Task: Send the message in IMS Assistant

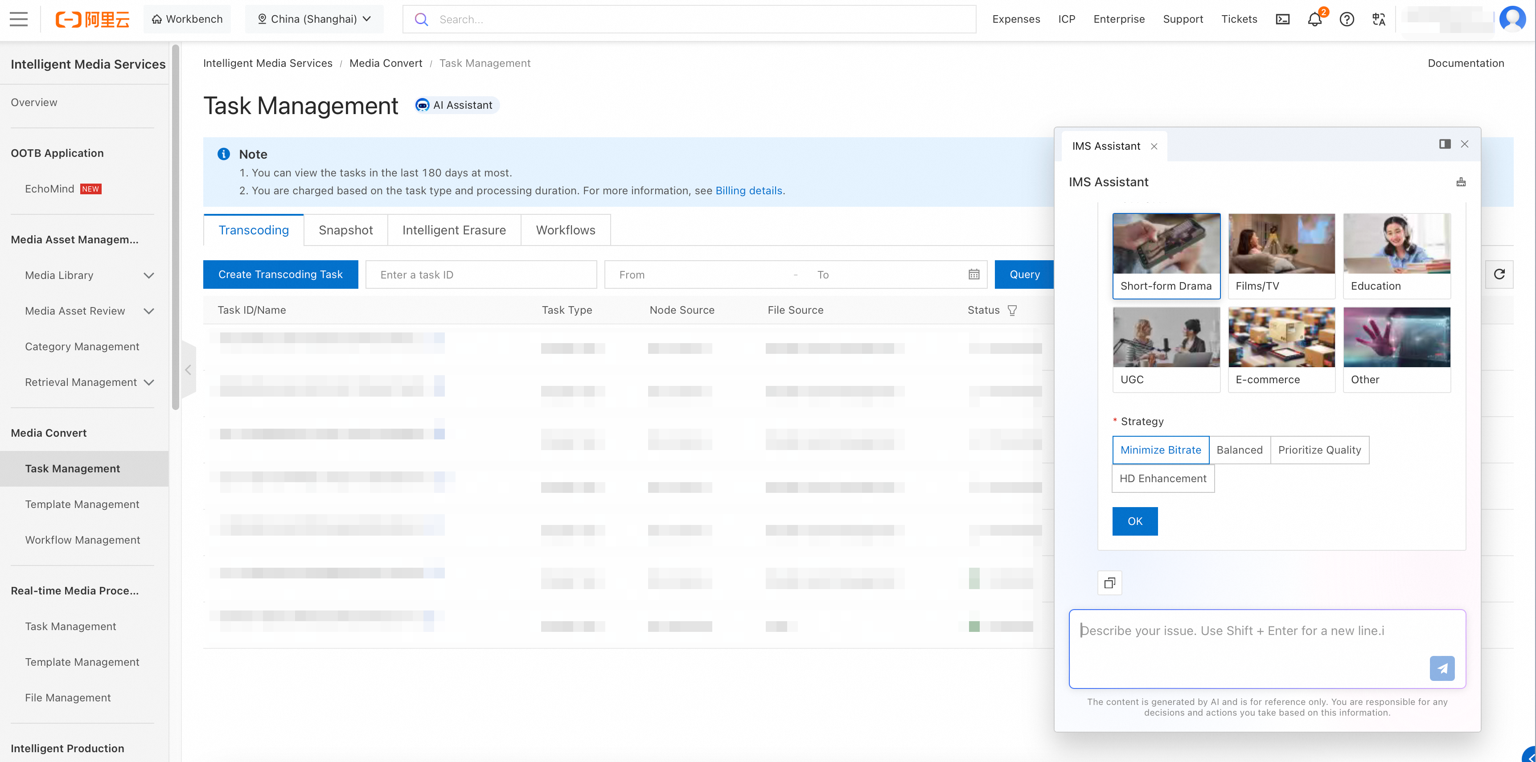Action: click(x=1442, y=668)
